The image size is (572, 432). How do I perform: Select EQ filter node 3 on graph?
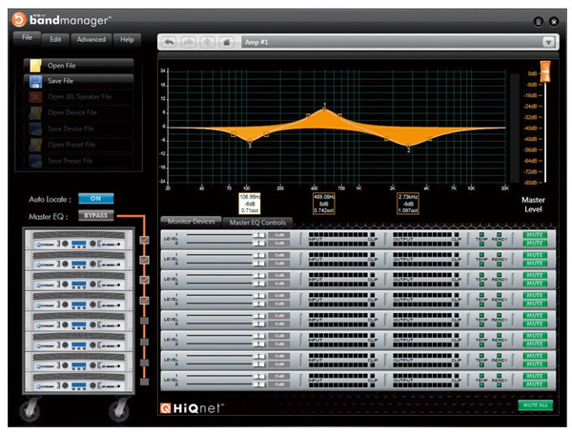coord(250,144)
